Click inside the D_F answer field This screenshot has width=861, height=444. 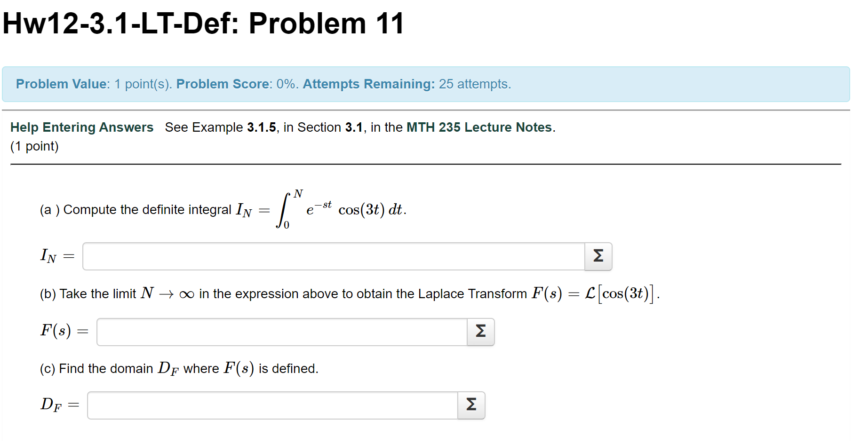click(x=273, y=405)
